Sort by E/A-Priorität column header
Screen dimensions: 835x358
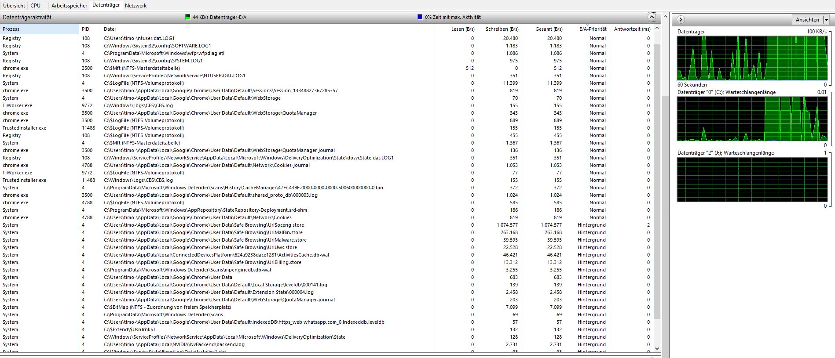pos(587,29)
